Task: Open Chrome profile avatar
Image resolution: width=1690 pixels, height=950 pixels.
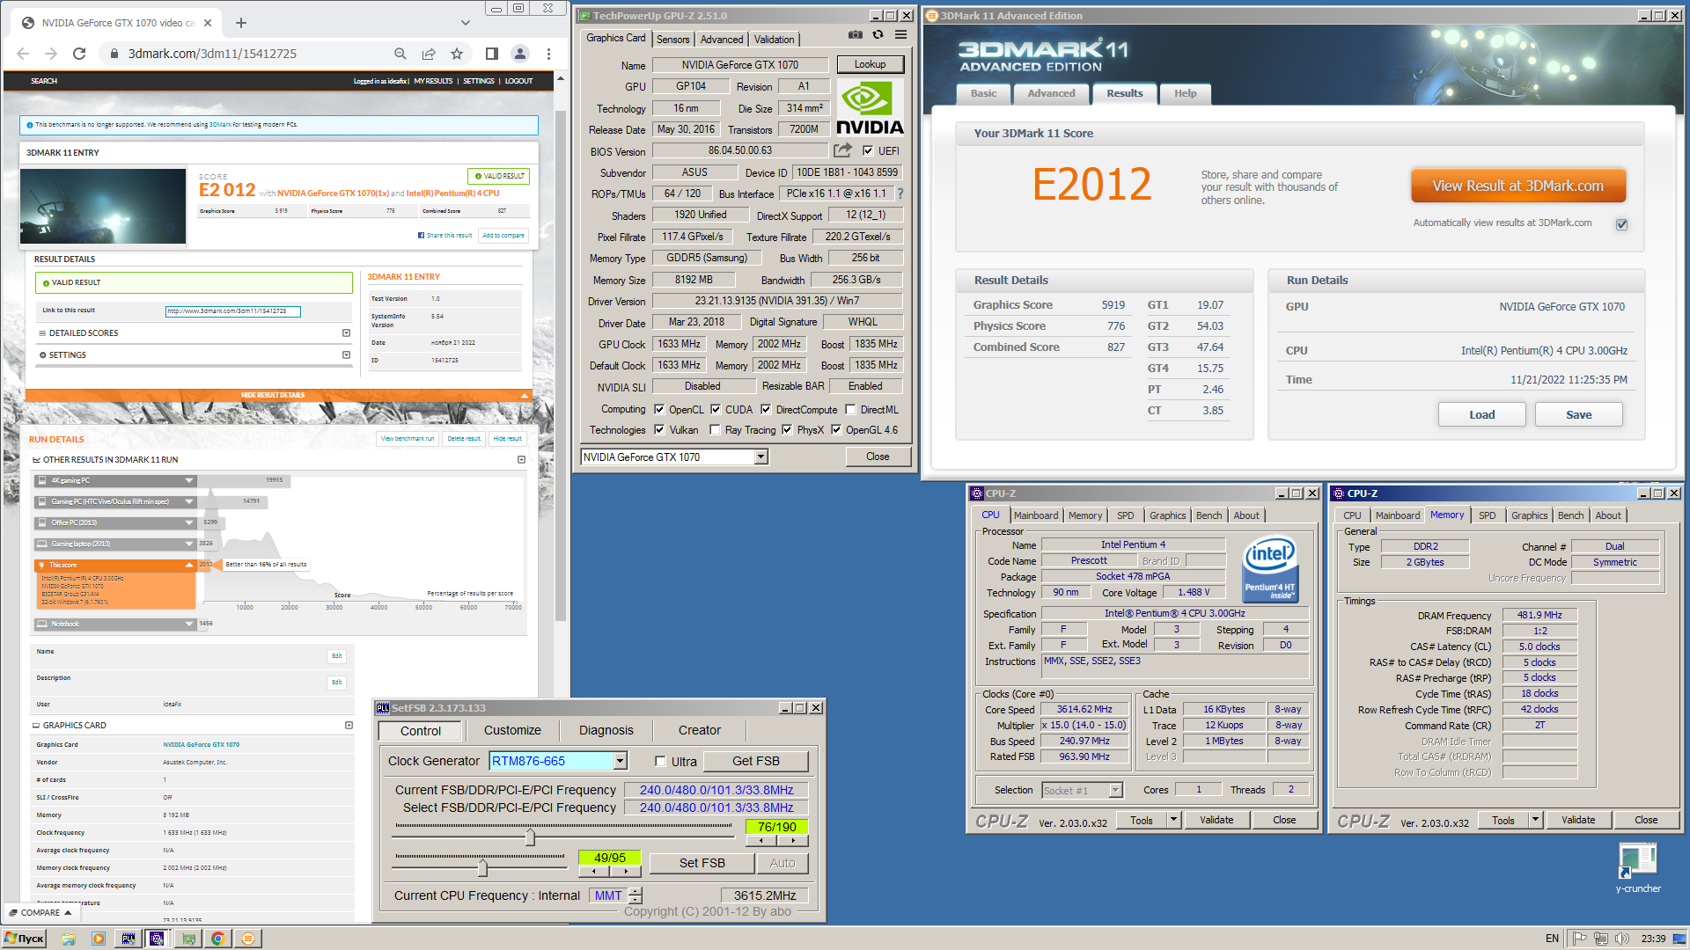Action: coord(520,54)
